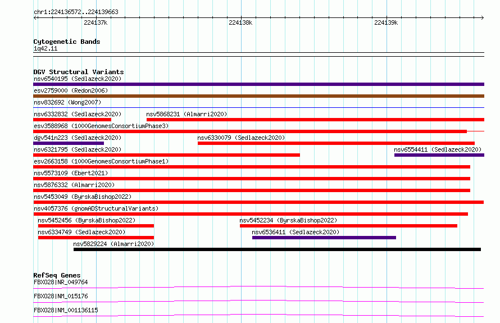Click the purple bar under dgv541n223
Screen dimensions: 500x323
pyautogui.click(x=69, y=143)
